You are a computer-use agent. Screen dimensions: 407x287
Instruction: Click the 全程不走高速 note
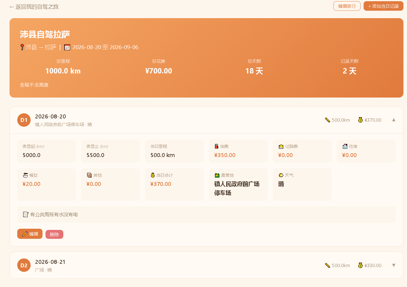pos(34,85)
